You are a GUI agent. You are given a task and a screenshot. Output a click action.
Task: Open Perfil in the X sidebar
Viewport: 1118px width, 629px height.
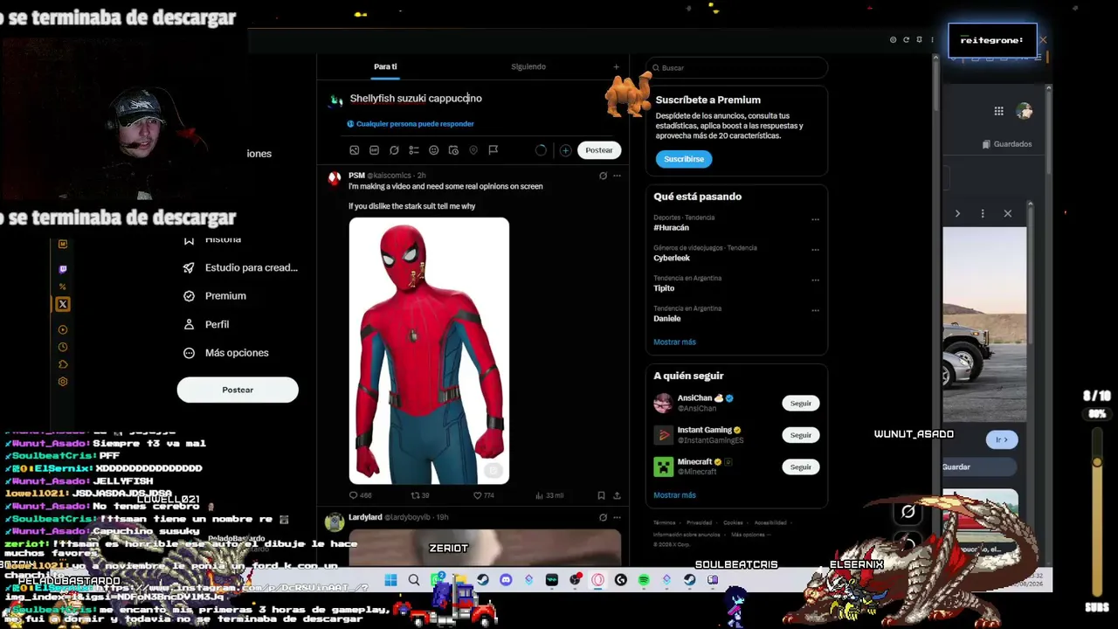click(206, 324)
